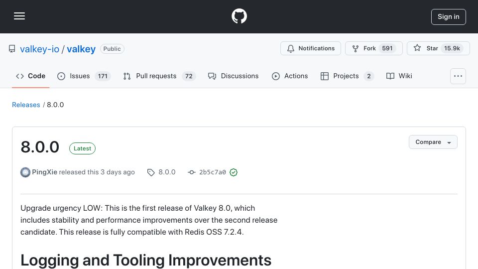Click the Public visibility label
The height and width of the screenshot is (269, 478).
pos(112,49)
